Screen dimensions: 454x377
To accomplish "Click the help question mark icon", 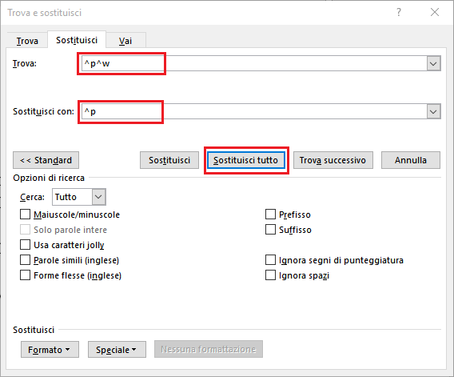I will point(399,13).
